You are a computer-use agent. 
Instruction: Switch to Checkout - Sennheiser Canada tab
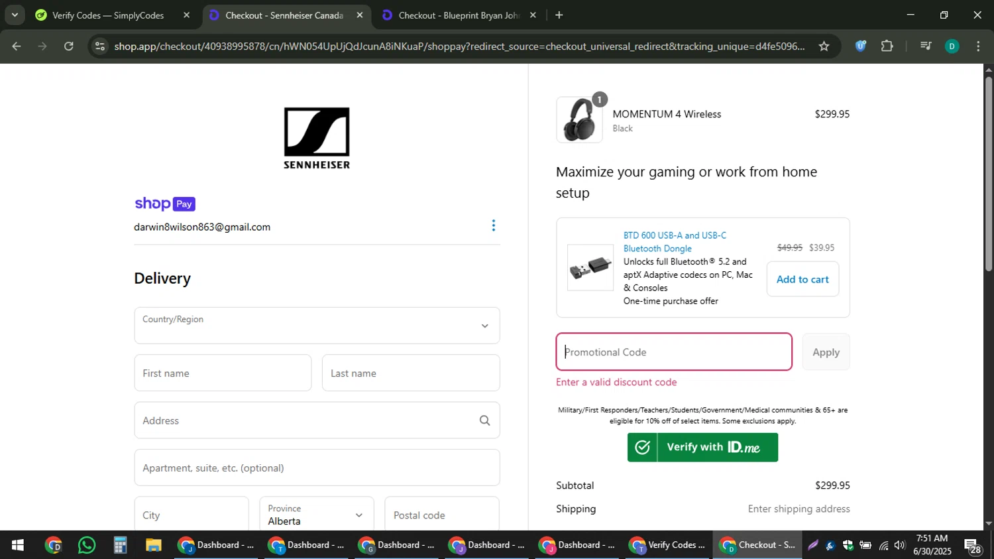(285, 15)
